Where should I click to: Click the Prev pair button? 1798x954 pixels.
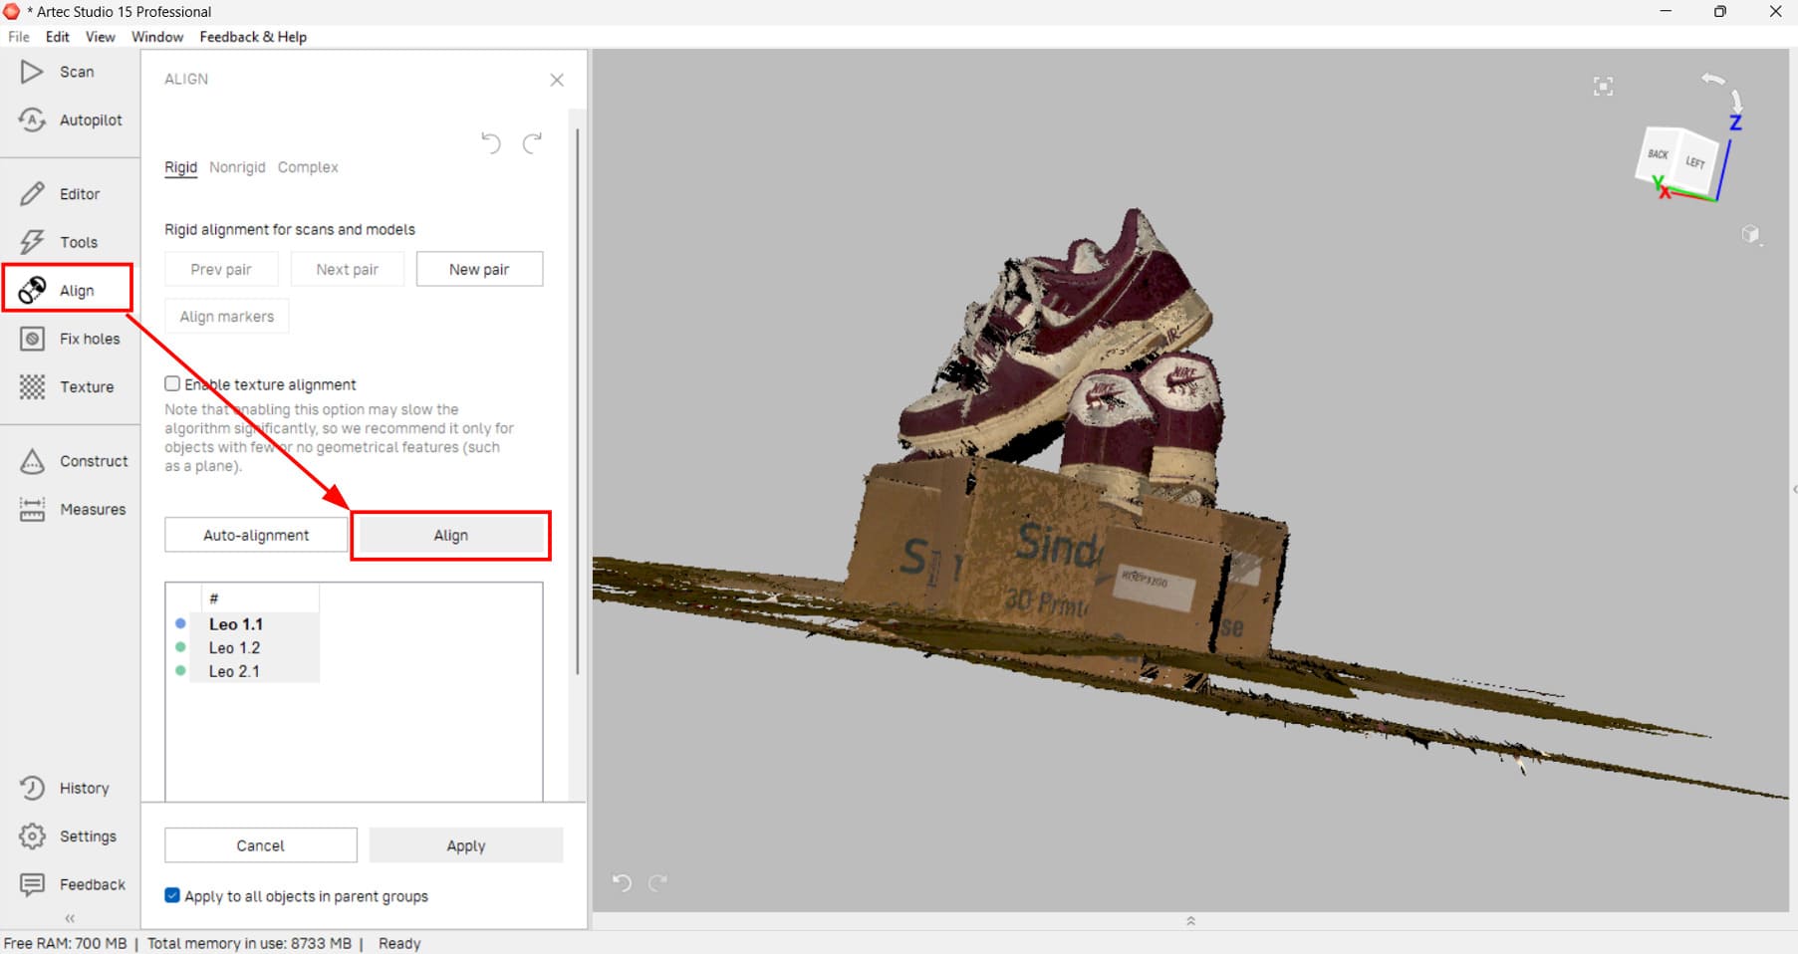(221, 269)
